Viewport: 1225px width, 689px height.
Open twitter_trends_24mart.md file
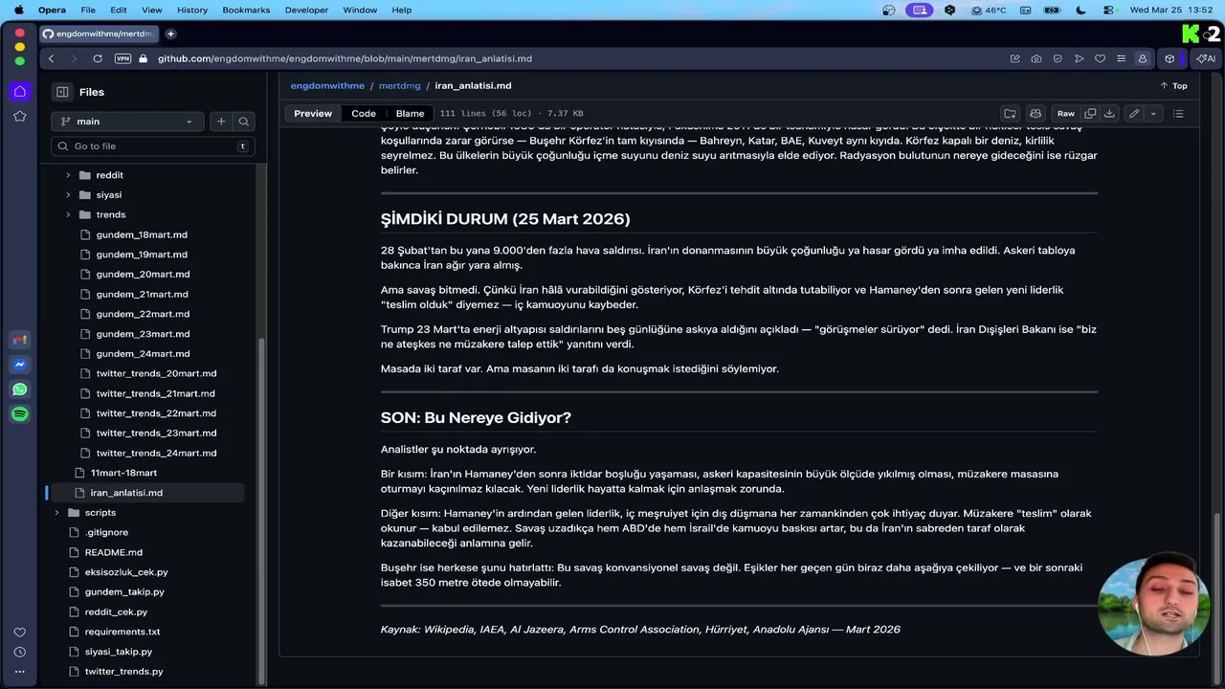click(x=156, y=454)
